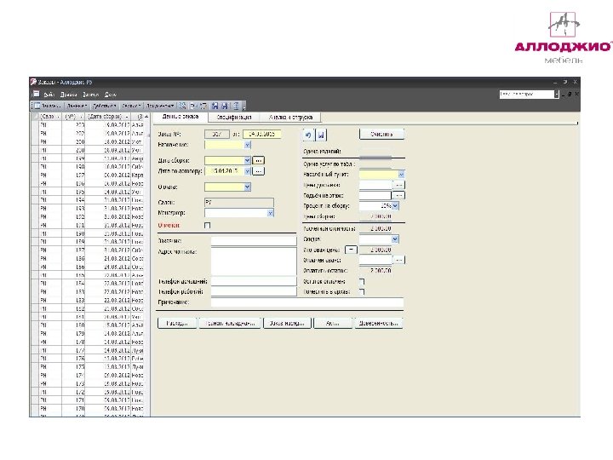613x460 pixels.
Task: Open the help search box dropdown at top right
Action: 556,94
